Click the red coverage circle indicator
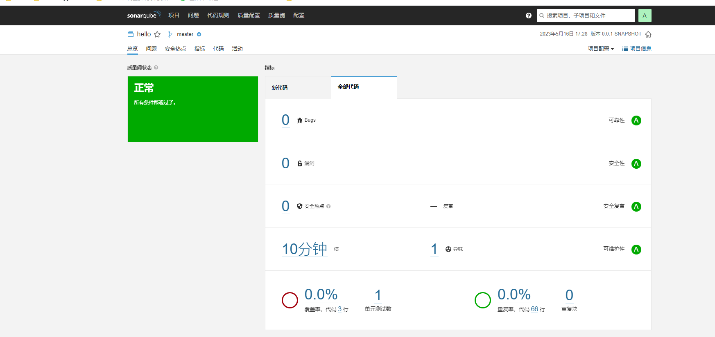This screenshot has width=715, height=337. (x=290, y=300)
